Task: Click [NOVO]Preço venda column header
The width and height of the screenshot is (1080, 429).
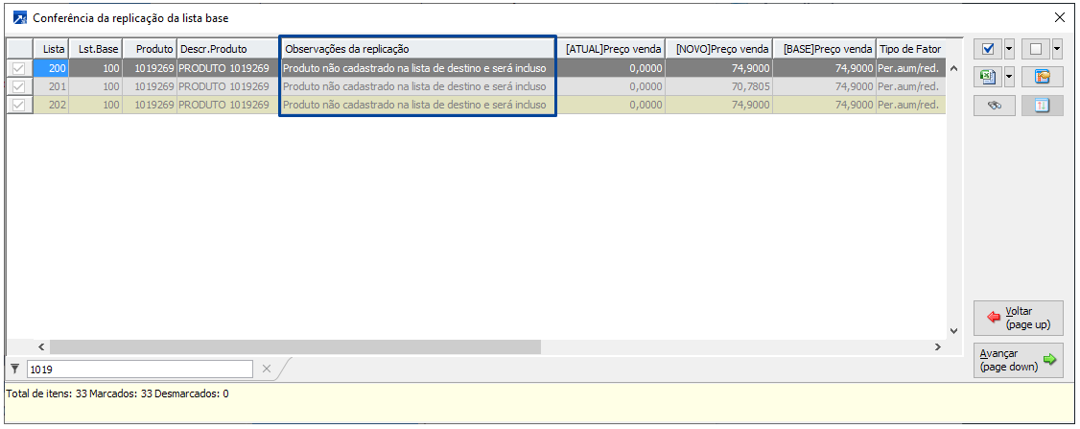Action: (719, 49)
